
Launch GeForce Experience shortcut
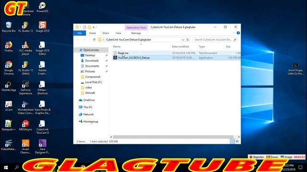pyautogui.click(x=25, y=88)
